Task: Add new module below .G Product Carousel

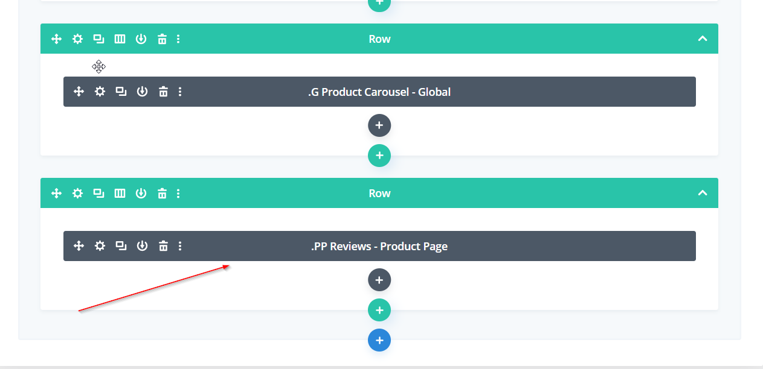Action: 379,125
